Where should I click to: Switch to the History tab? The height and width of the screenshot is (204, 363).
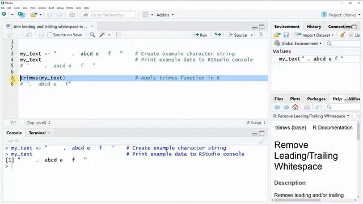(314, 27)
